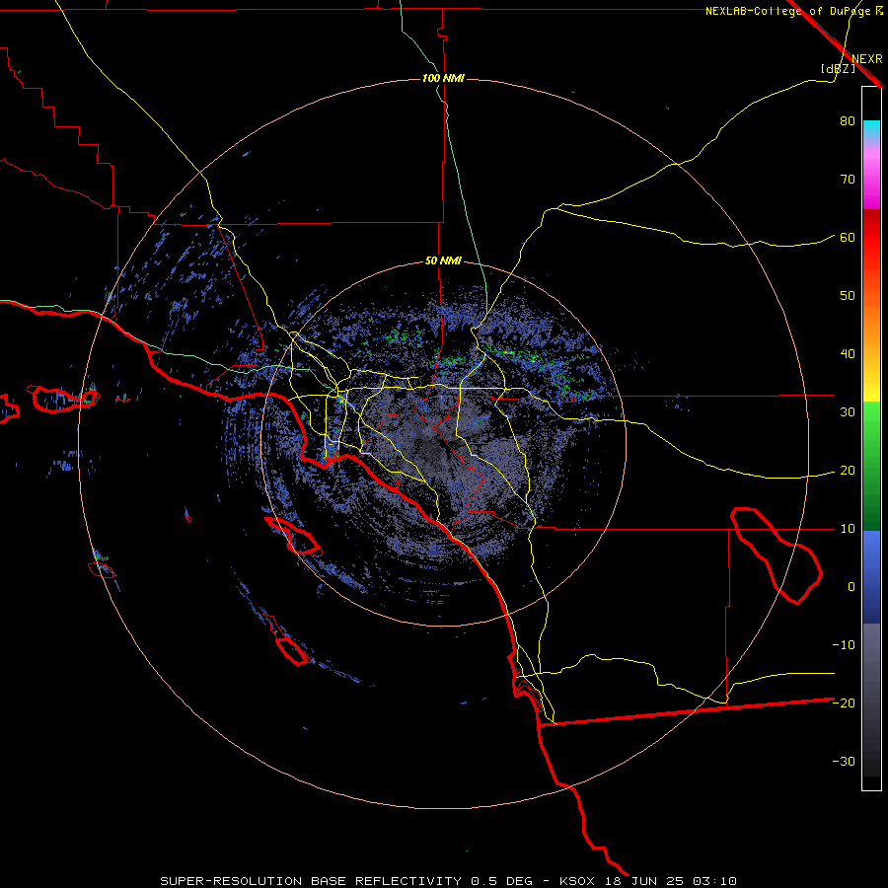Click the 80 value on the dBZ scale
888x888 pixels.
click(848, 121)
